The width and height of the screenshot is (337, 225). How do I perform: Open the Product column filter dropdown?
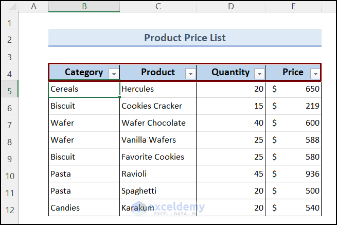(190, 74)
